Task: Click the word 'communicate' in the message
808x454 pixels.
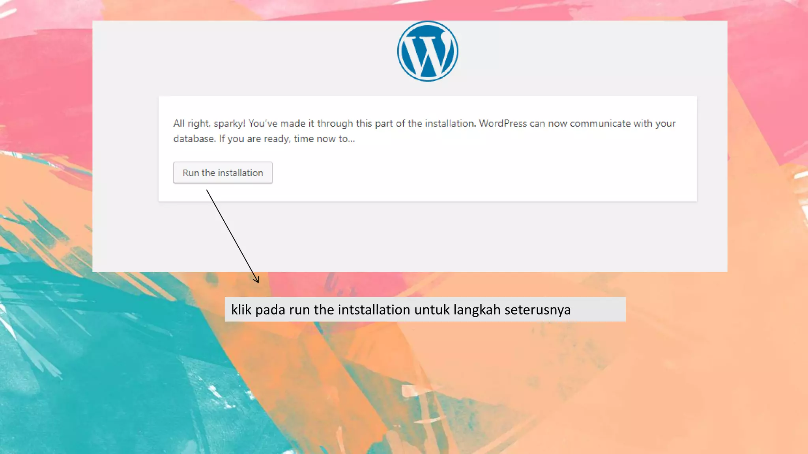Action: coord(600,123)
